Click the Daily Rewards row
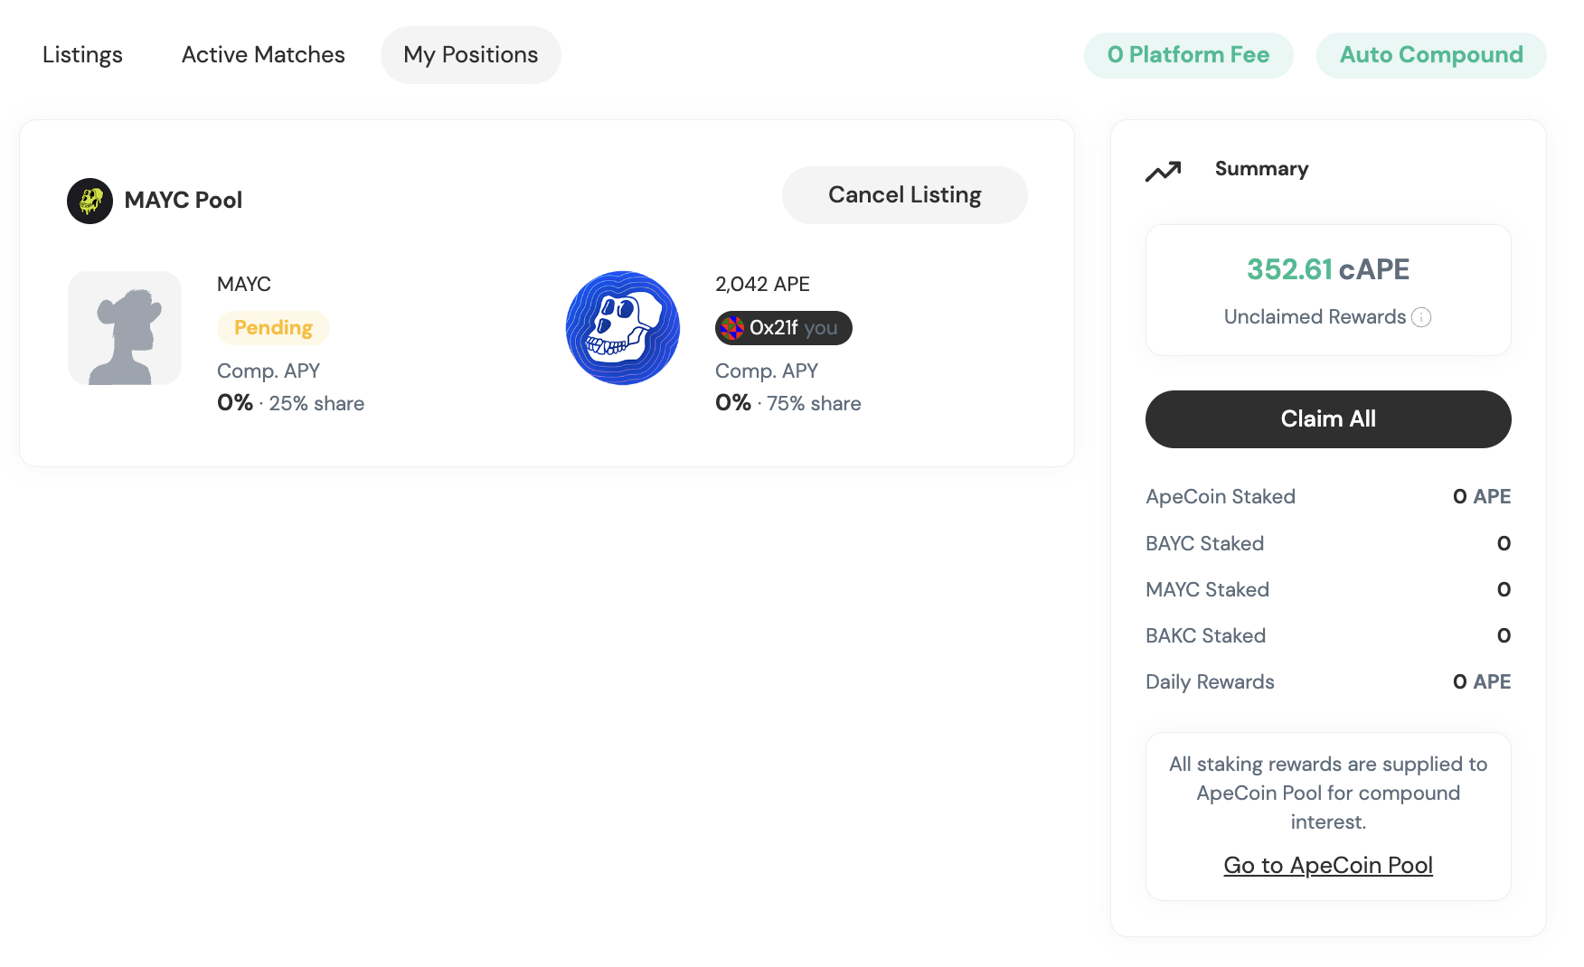 pyautogui.click(x=1328, y=682)
